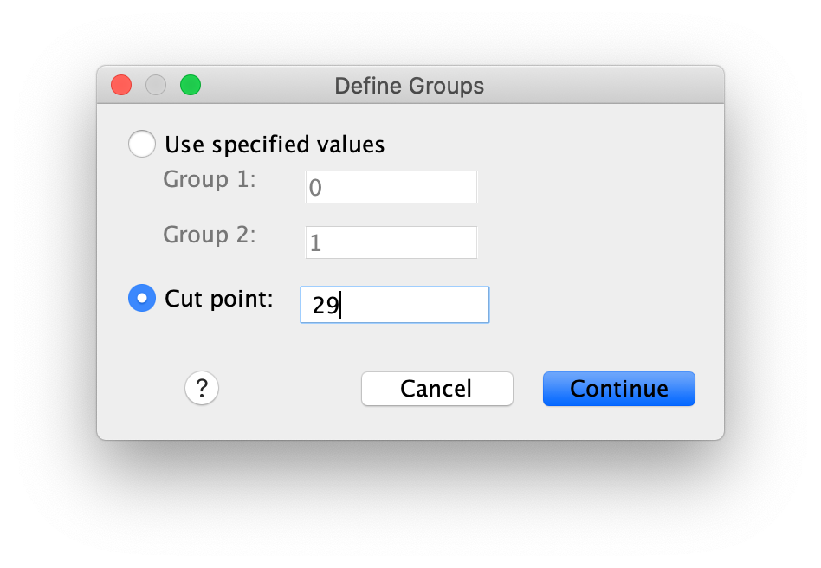Screen dimensions: 821x568
Task: Select the Cut point radio button
Action: click(x=142, y=298)
